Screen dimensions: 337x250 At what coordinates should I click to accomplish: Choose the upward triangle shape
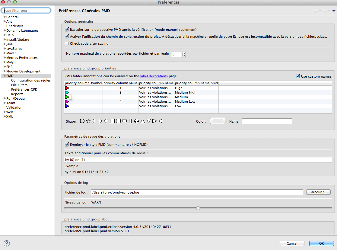pyautogui.click(x=142, y=121)
